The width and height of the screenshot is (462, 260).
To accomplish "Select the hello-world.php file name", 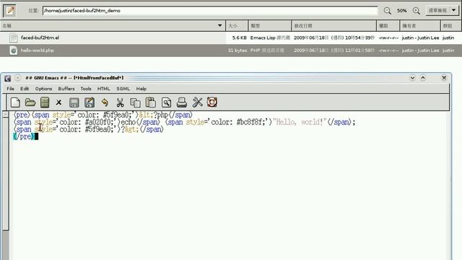I will point(37,51).
